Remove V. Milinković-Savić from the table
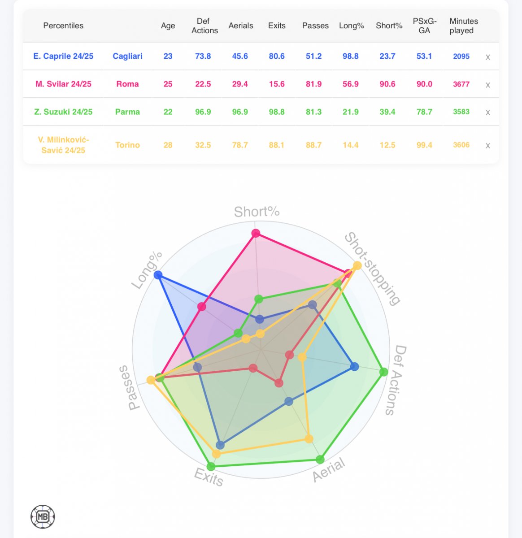The width and height of the screenshot is (522, 538). [488, 146]
